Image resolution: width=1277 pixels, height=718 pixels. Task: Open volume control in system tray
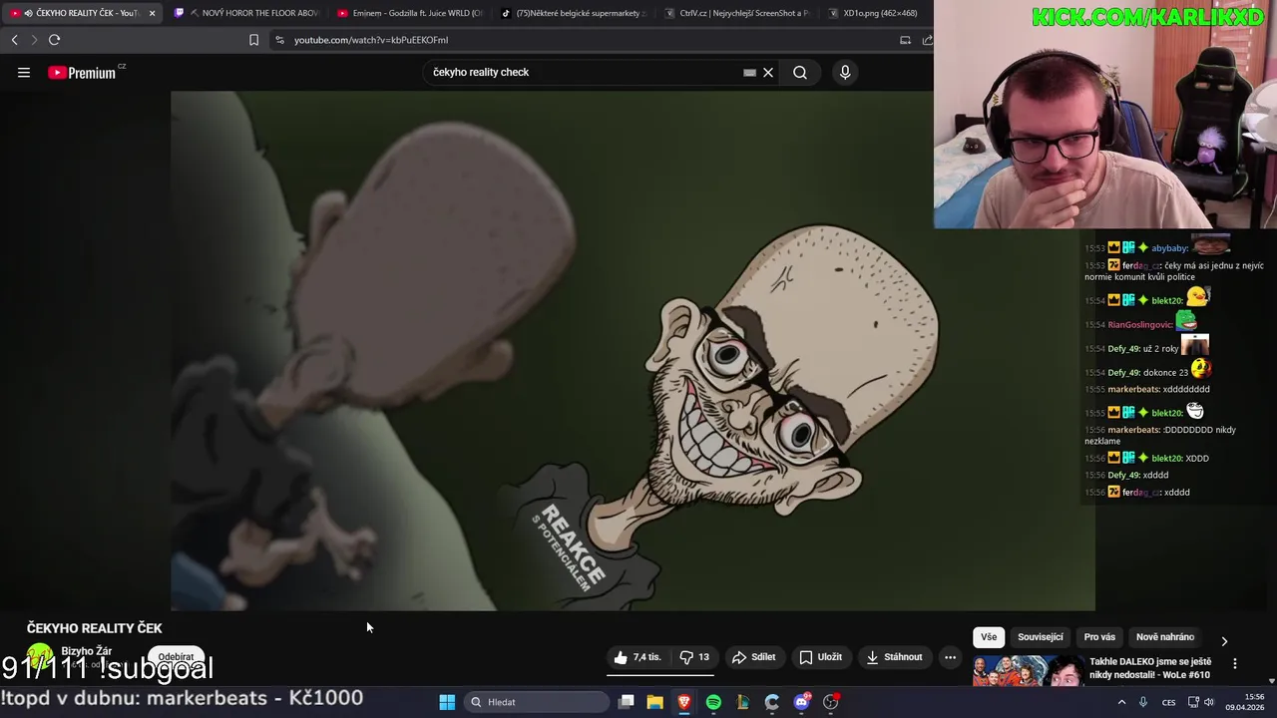point(1209,702)
